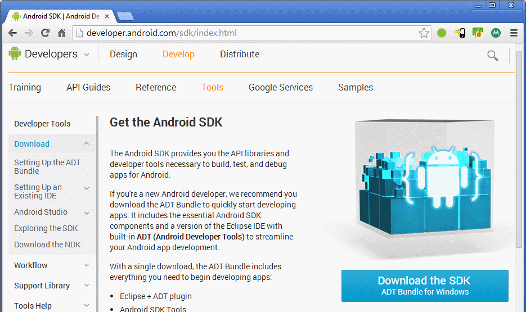Reload the page with the refresh icon

coord(45,33)
